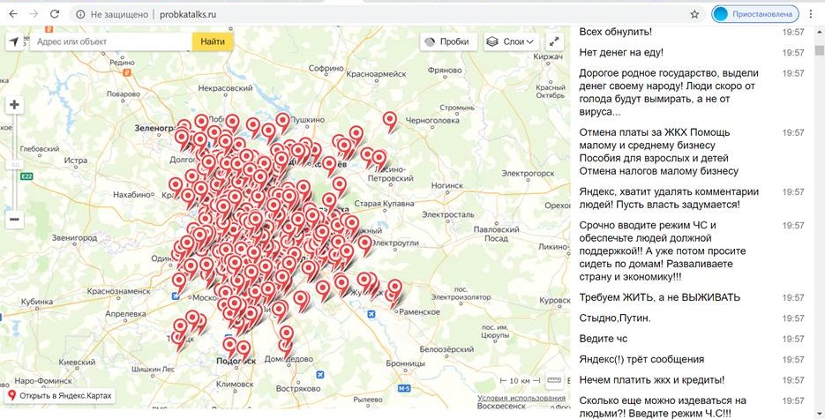Focus the 'Адрес или объект' search field
This screenshot has width=825, height=419.
click(x=111, y=41)
